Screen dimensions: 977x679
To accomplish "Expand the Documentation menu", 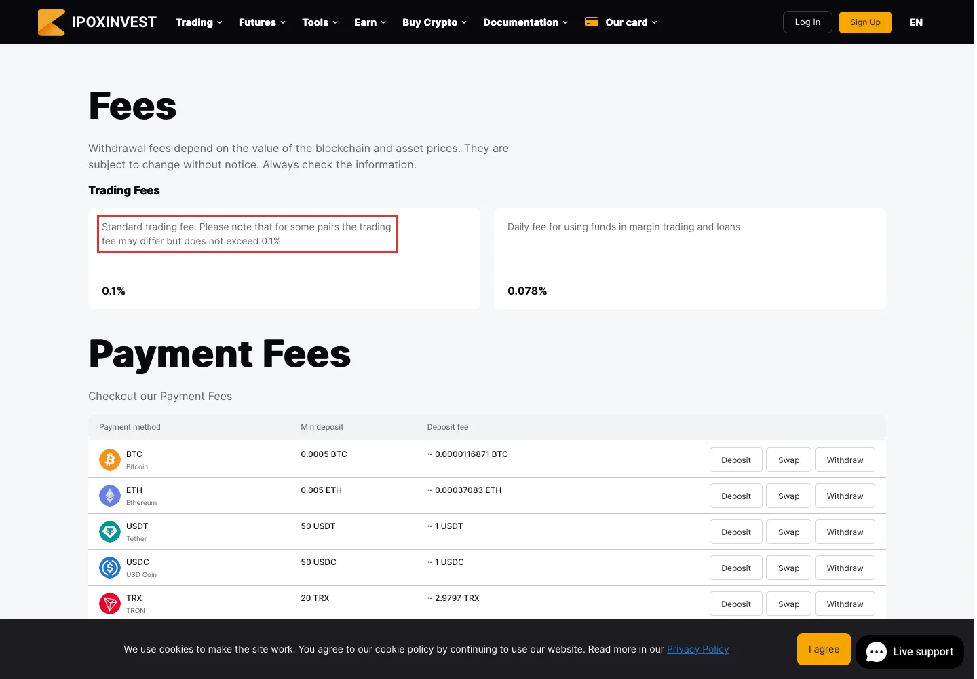I will tap(525, 22).
